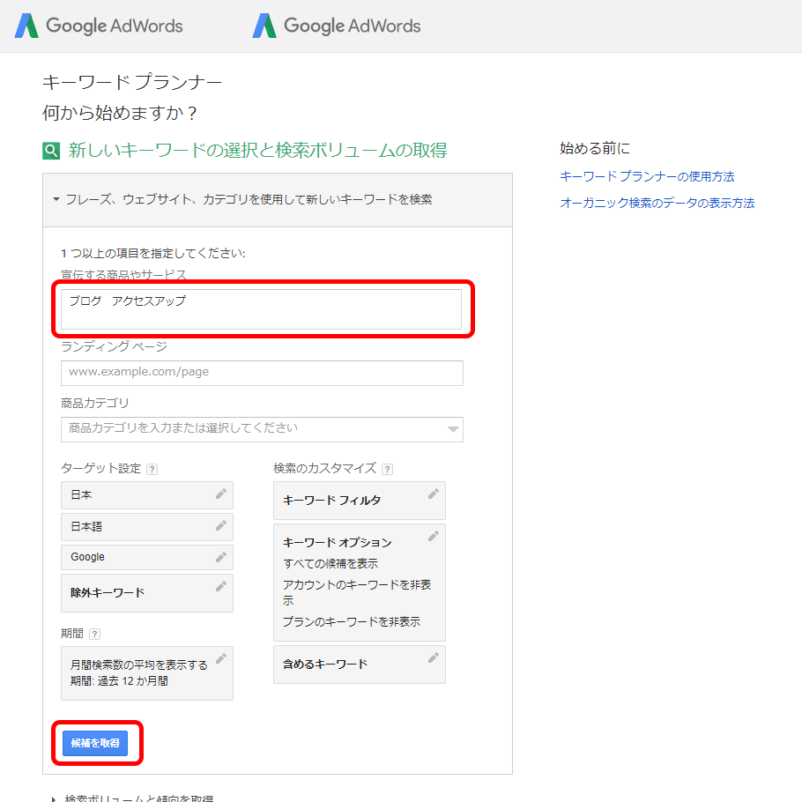The image size is (802, 802).
Task: Focus the ランディング ページ URL field
Action: 262,373
